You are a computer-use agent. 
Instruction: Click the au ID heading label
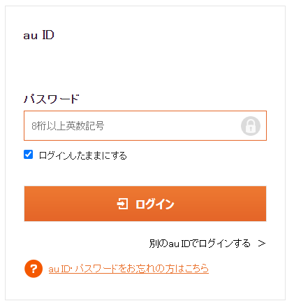click(38, 36)
